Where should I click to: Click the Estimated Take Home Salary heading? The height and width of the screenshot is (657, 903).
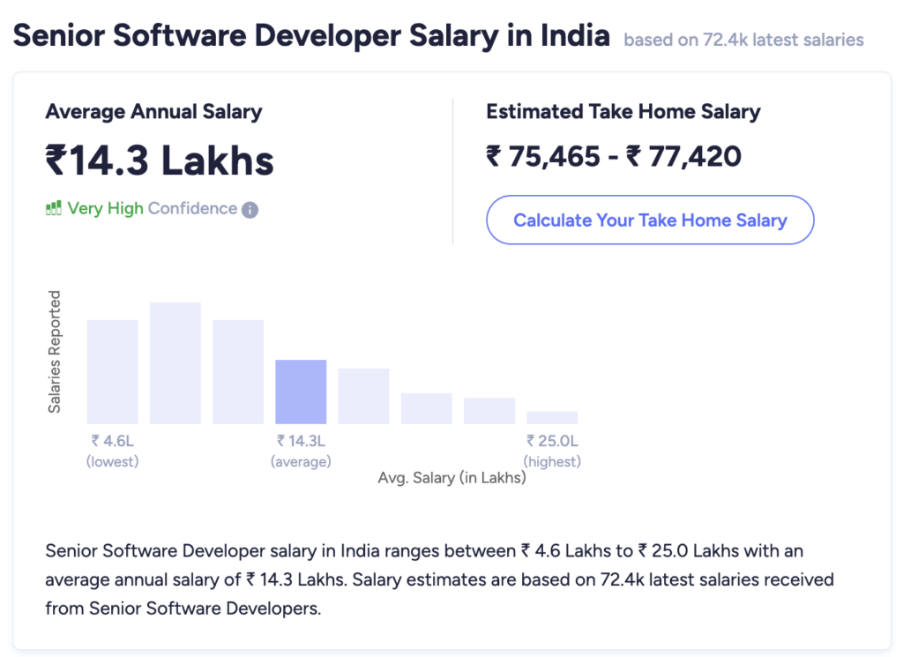pos(623,112)
